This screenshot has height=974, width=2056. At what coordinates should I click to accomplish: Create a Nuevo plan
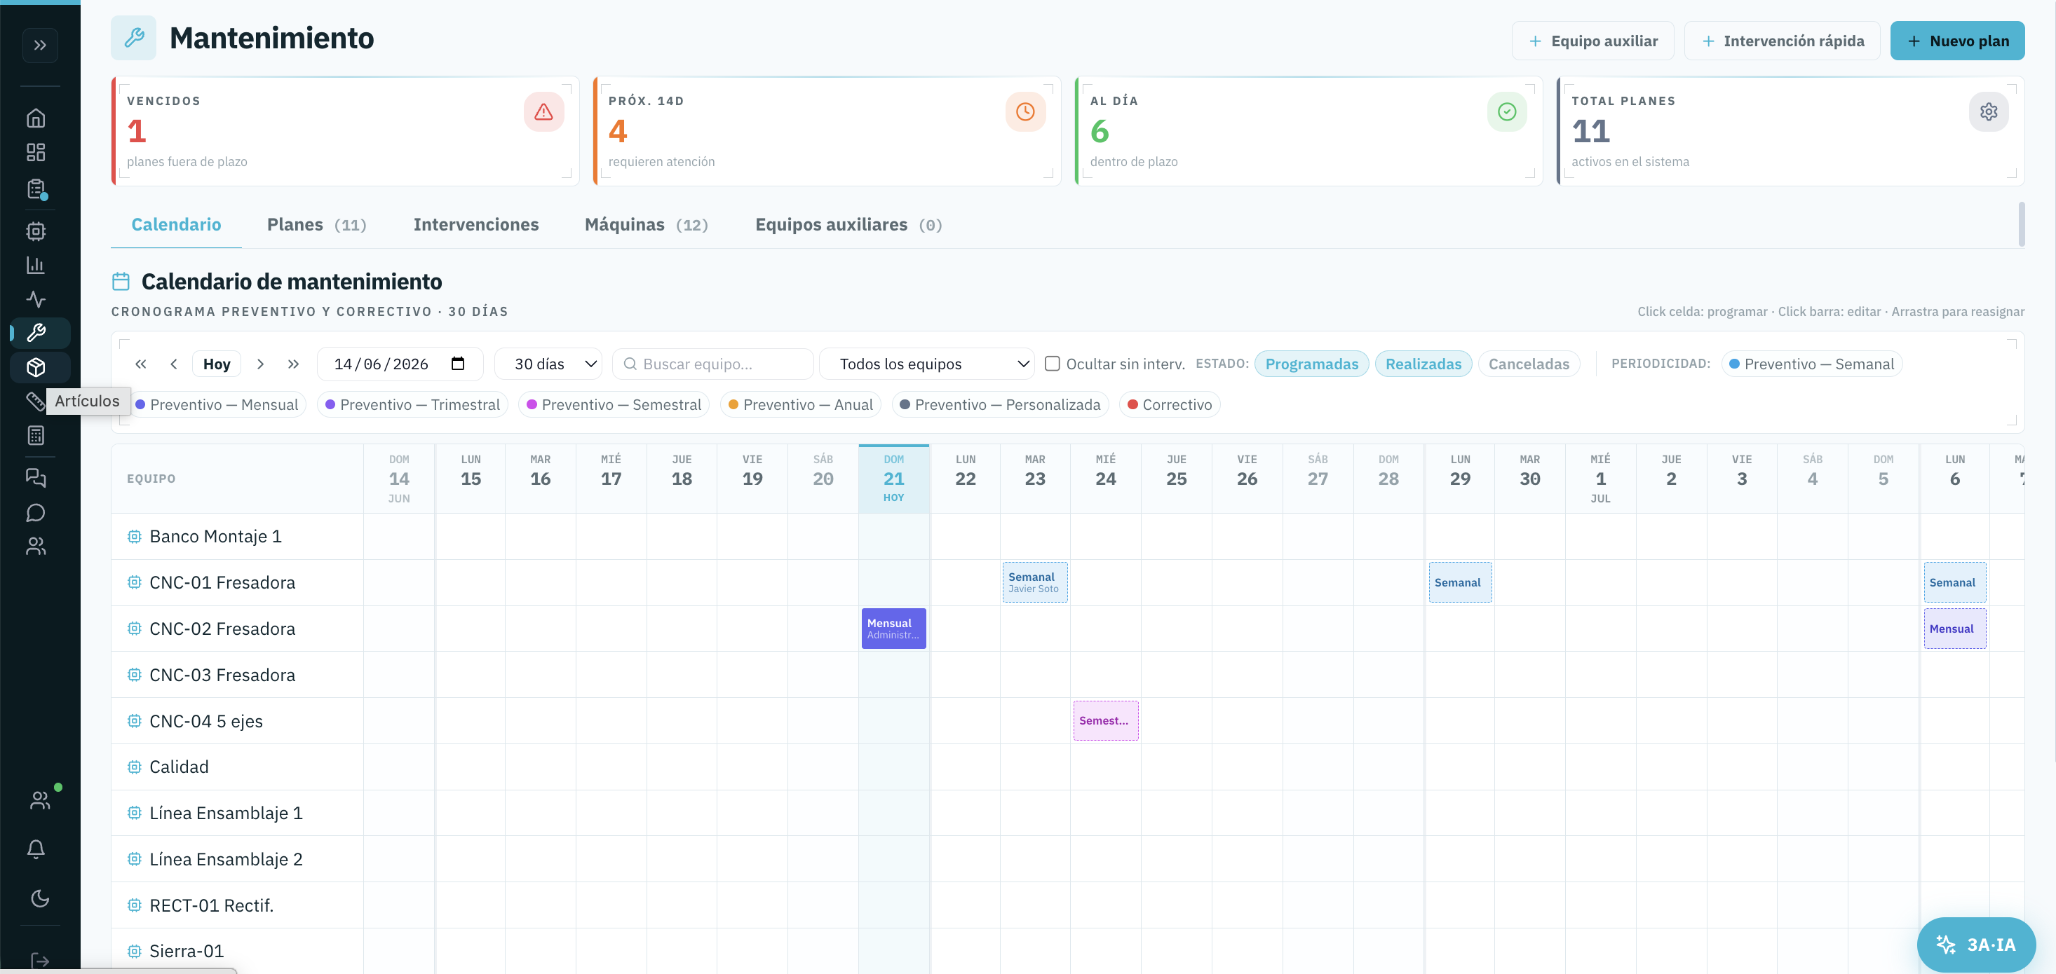click(1957, 41)
